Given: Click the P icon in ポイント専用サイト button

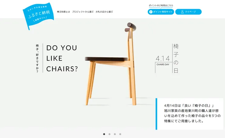Looking at the screenshot, I should click(151, 12).
